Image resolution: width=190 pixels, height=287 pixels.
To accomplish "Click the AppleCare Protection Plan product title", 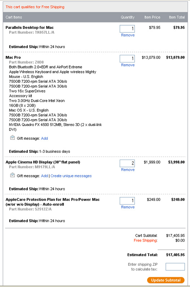I will [x=53, y=202].
